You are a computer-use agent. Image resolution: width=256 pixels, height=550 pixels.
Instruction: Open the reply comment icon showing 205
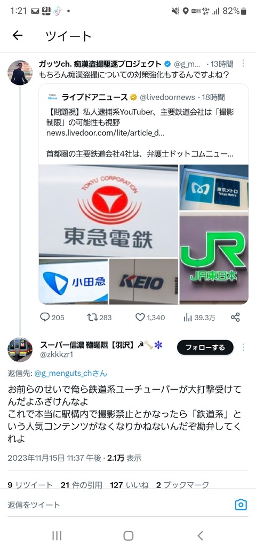(45, 317)
